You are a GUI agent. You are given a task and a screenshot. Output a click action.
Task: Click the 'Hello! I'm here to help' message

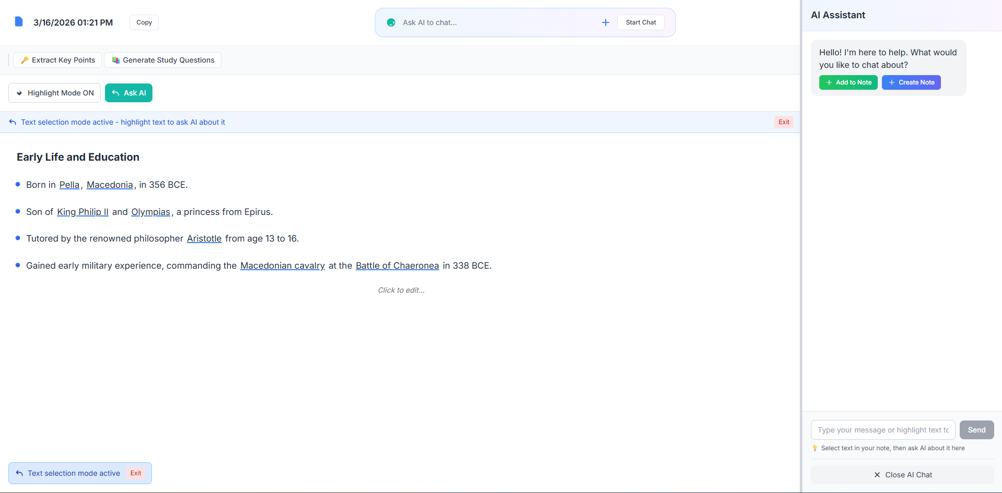tap(888, 58)
